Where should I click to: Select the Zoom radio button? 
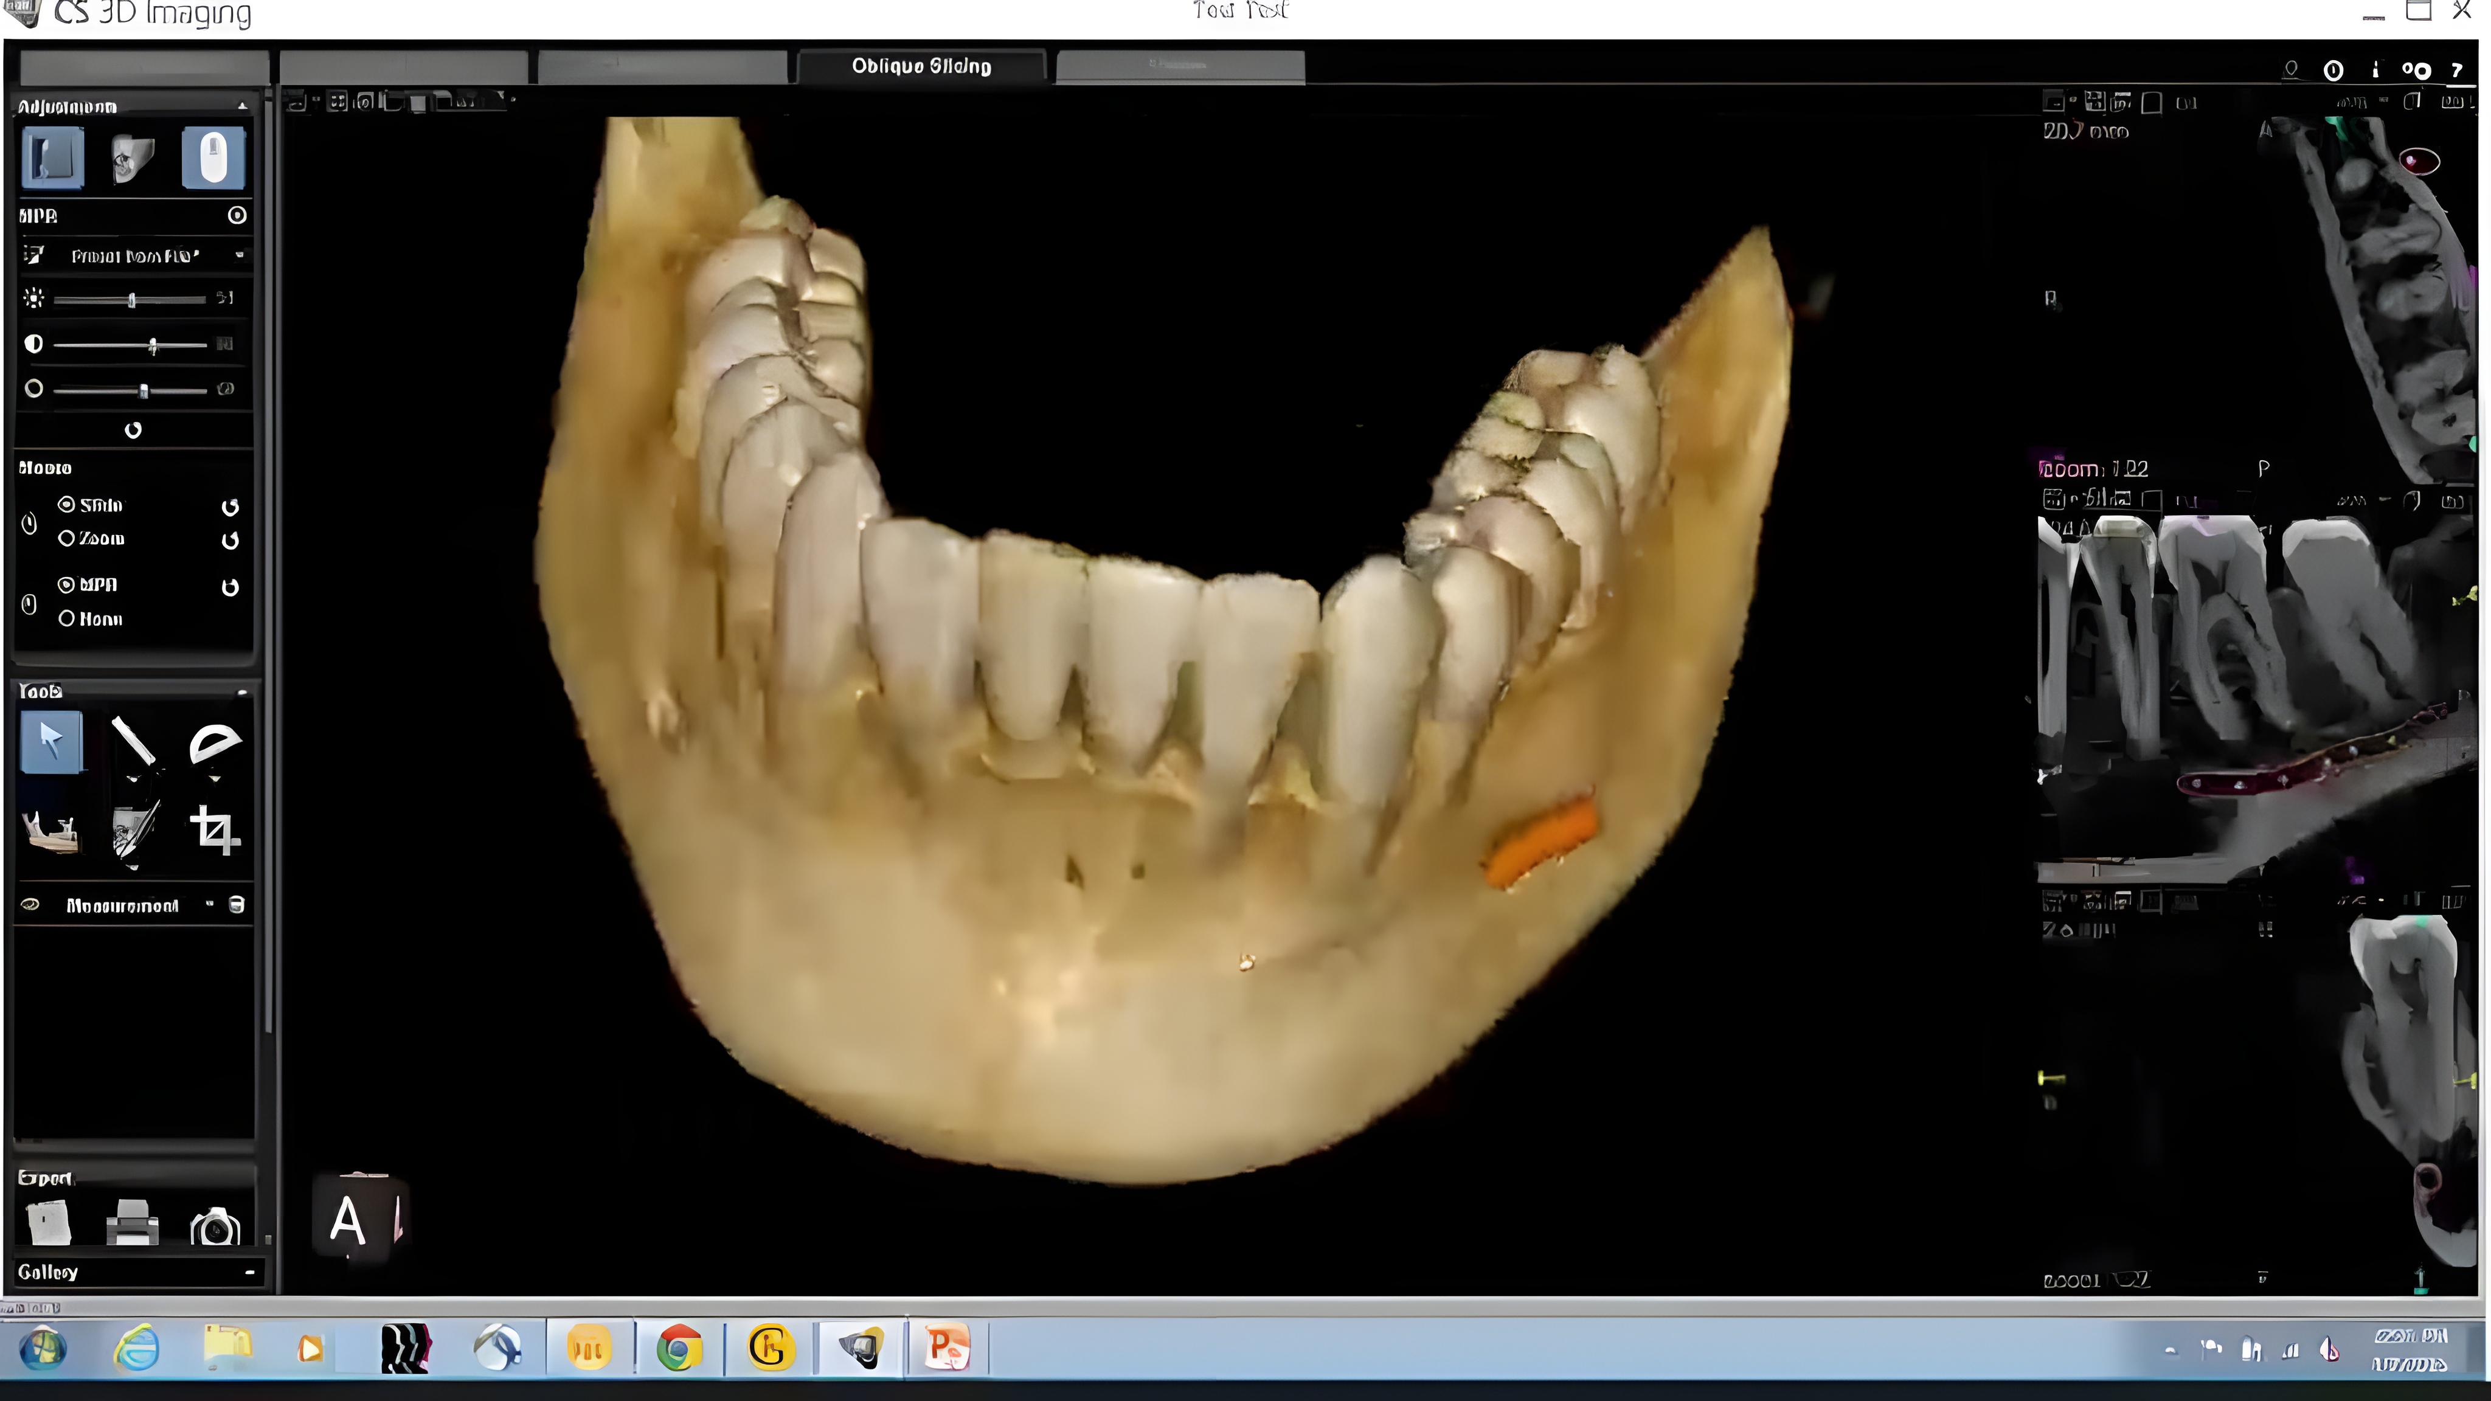coord(67,539)
